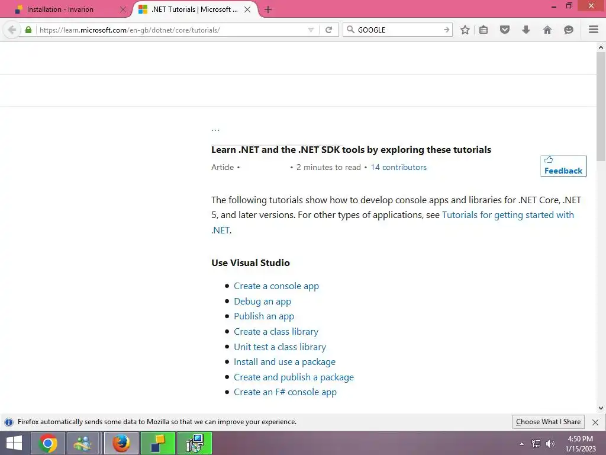
Task: Bookmark this page with the star icon
Action: tap(465, 30)
